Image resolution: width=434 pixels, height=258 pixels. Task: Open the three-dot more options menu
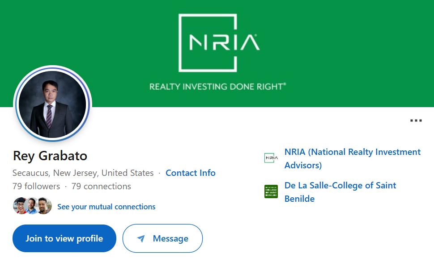(416, 121)
